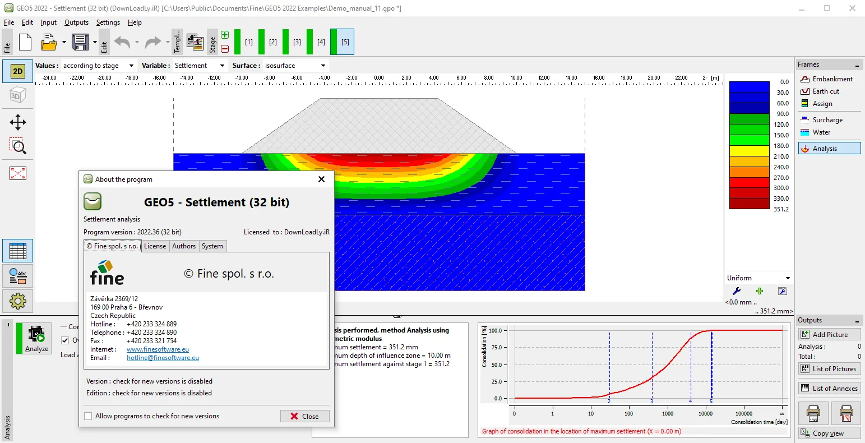Add a color range with the green plus

pos(760,291)
